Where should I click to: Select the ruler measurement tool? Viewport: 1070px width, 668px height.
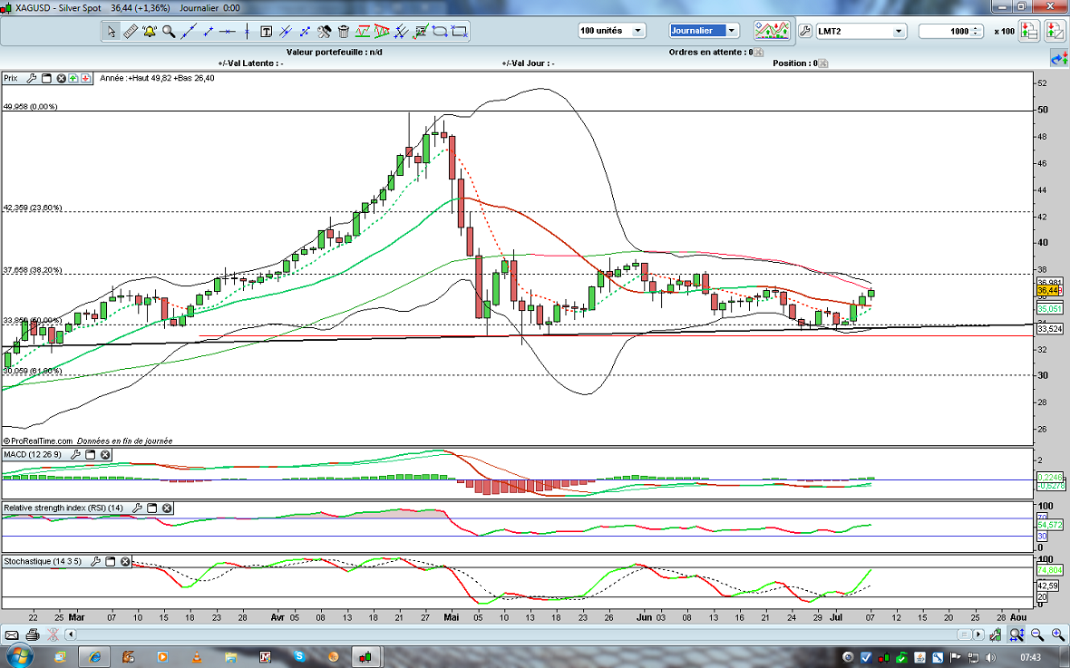tap(130, 32)
